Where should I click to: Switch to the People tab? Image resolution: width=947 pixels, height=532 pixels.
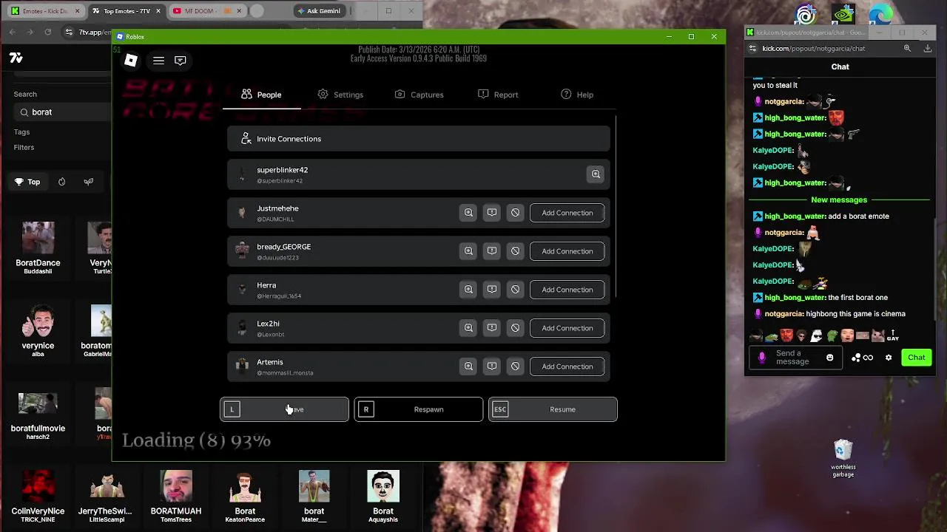261,95
